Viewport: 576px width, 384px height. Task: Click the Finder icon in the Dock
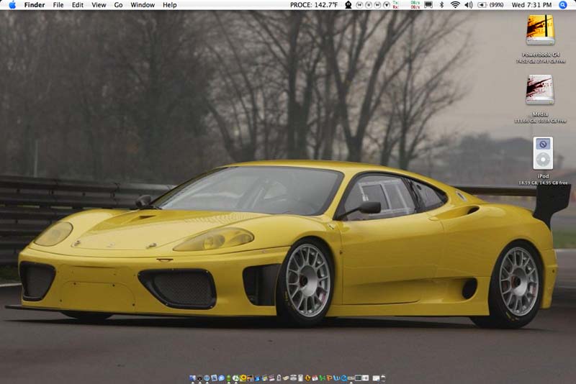click(x=193, y=378)
